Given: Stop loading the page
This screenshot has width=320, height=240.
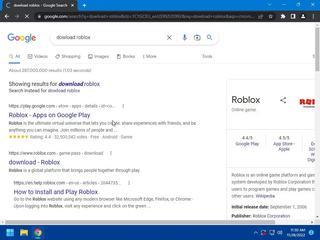Looking at the screenshot, I should point(27,16).
